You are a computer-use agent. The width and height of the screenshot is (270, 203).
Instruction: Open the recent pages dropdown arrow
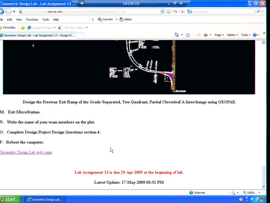pos(14,12)
